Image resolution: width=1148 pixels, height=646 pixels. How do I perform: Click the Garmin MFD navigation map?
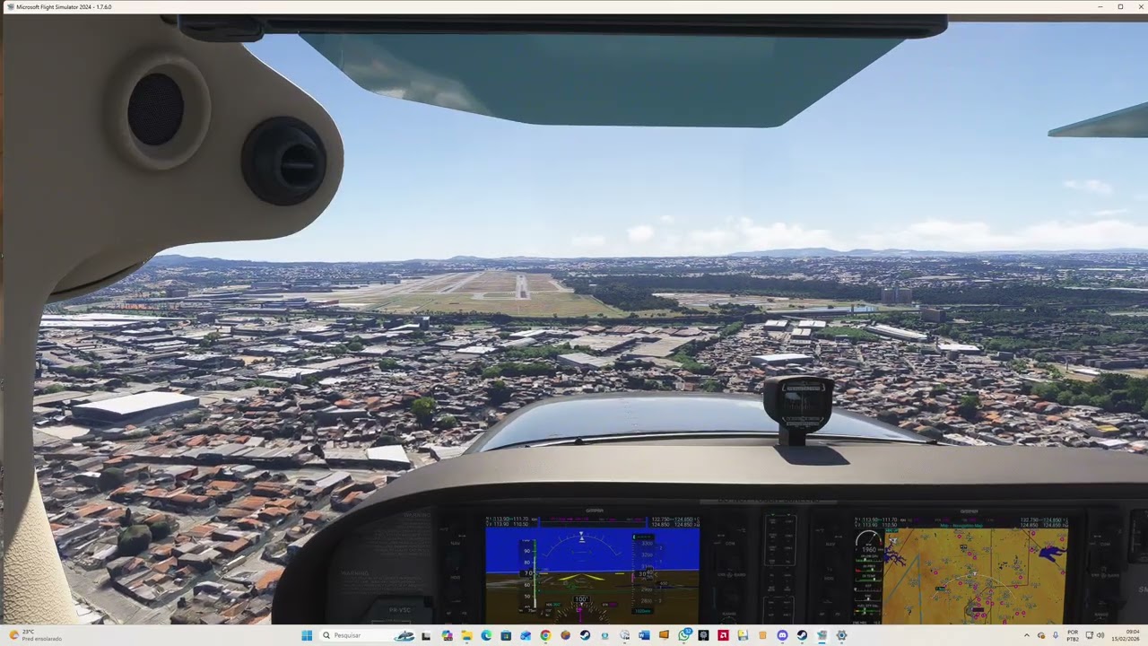pos(976,574)
